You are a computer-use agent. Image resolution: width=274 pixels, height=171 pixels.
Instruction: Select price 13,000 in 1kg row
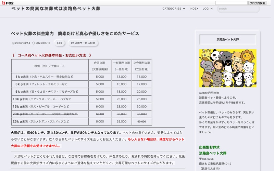pyautogui.click(x=122, y=77)
